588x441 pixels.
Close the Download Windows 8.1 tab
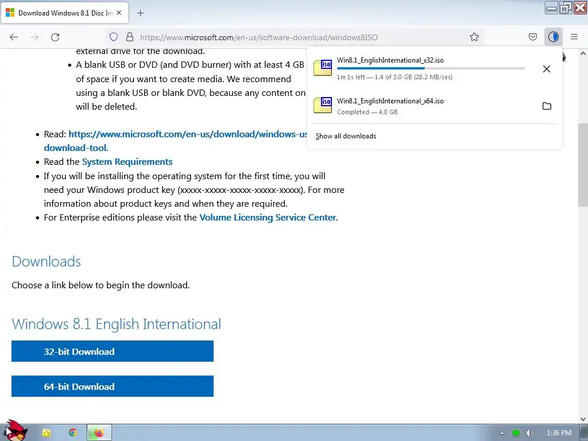click(119, 13)
